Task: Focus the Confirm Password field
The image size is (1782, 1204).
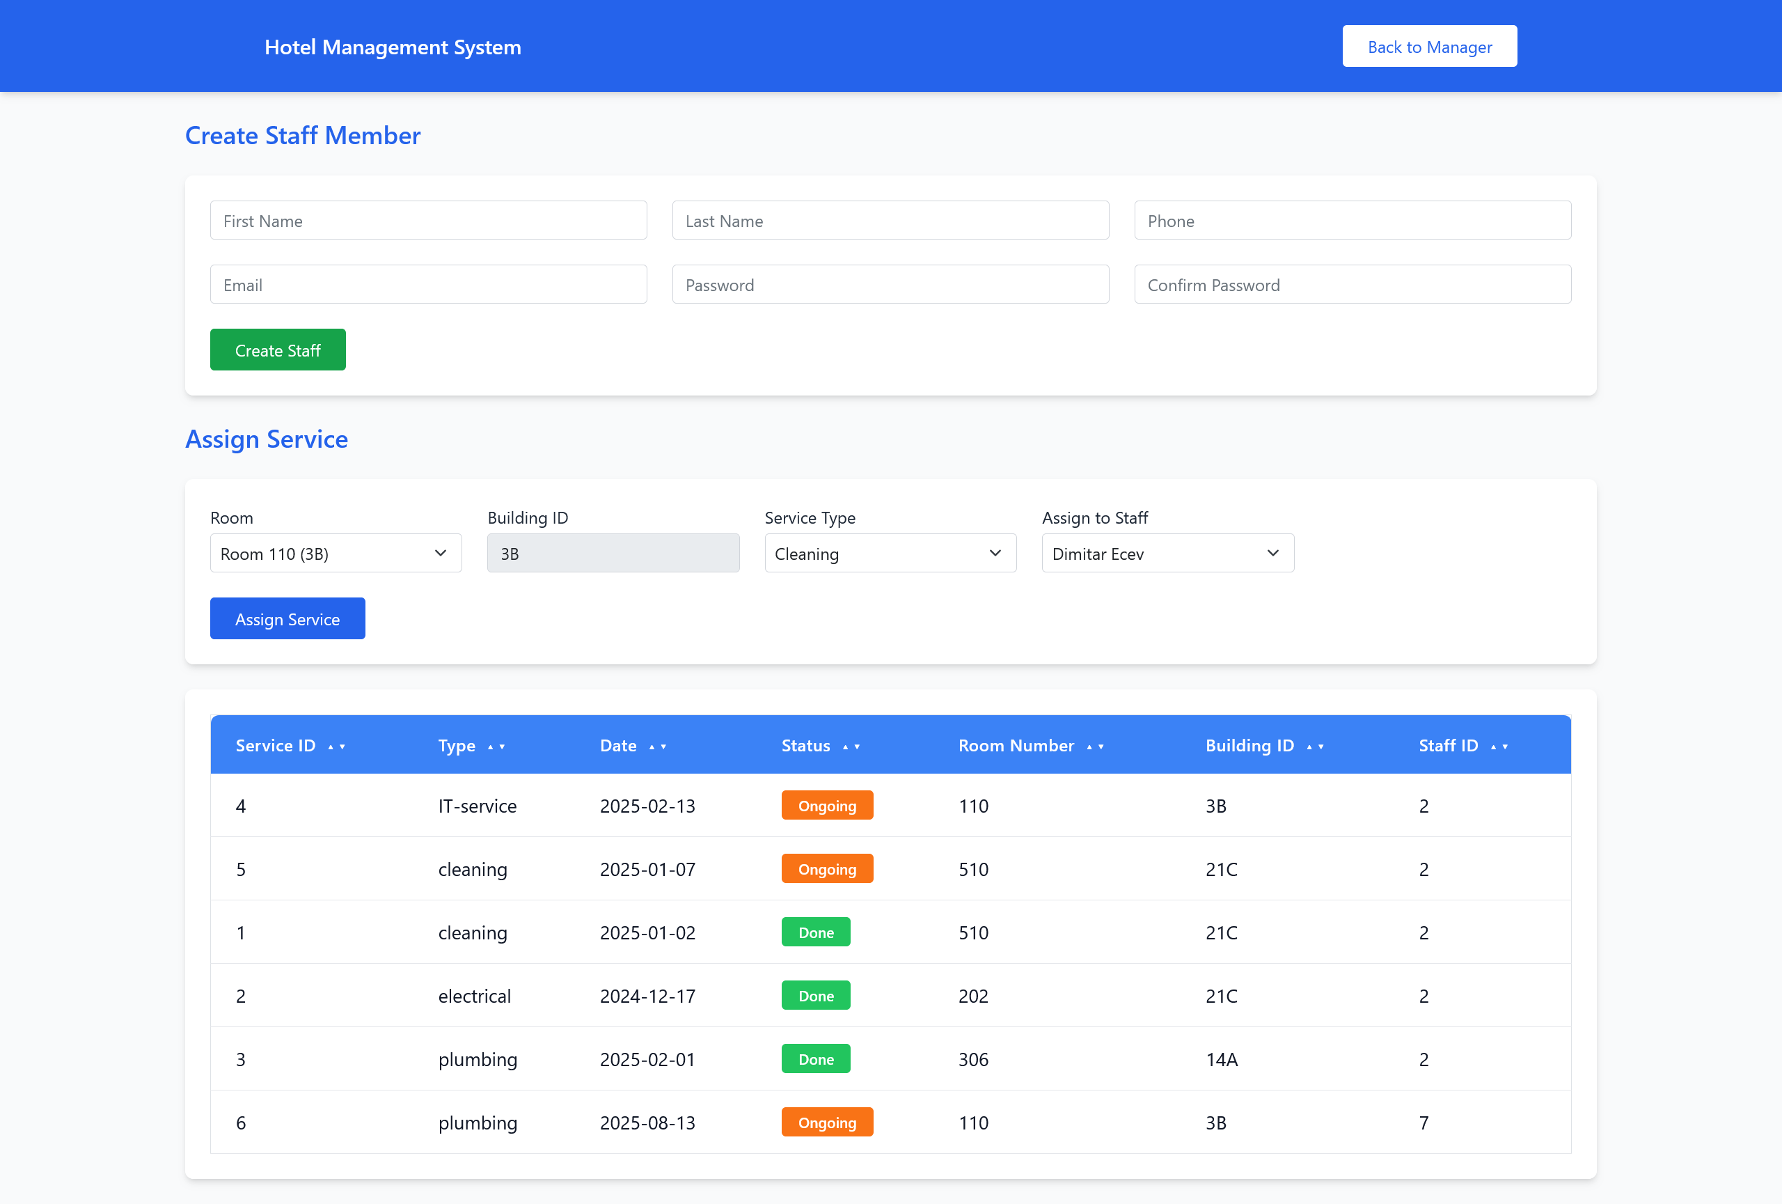Action: (1352, 285)
